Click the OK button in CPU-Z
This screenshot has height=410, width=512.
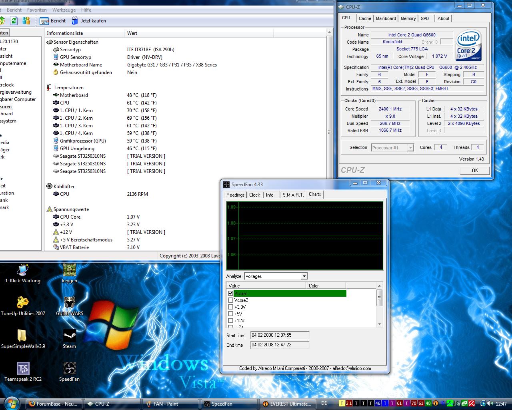coord(475,170)
